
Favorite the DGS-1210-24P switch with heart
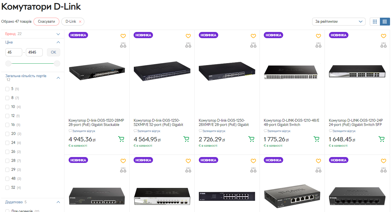click(384, 36)
